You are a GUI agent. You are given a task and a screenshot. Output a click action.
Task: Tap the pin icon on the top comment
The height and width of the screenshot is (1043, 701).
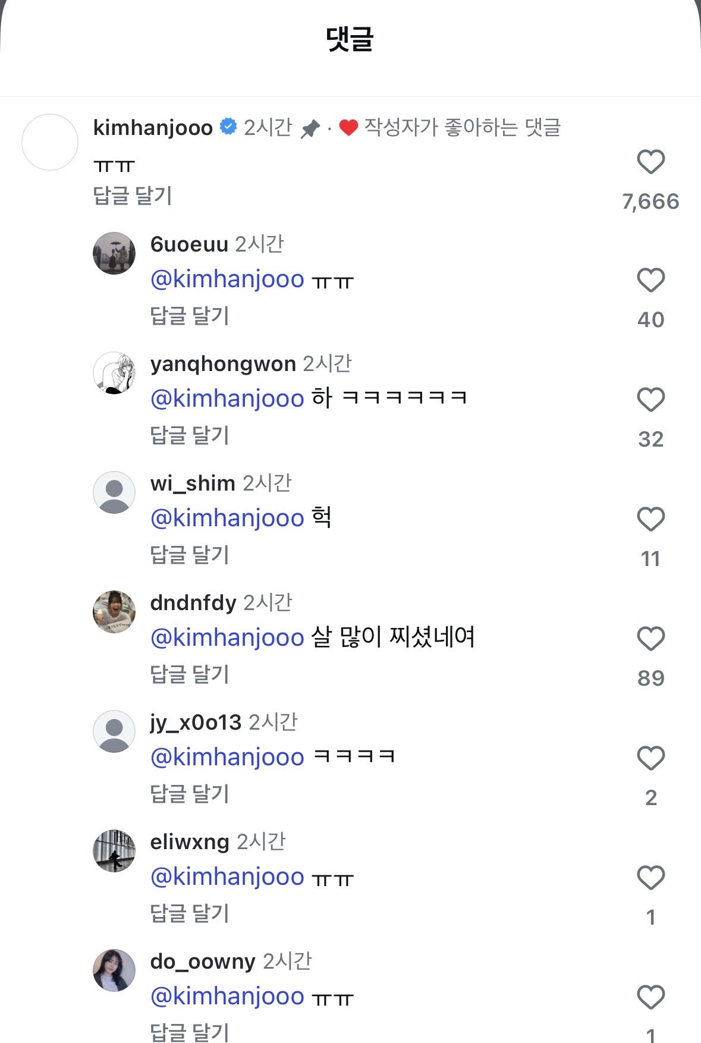(x=310, y=128)
